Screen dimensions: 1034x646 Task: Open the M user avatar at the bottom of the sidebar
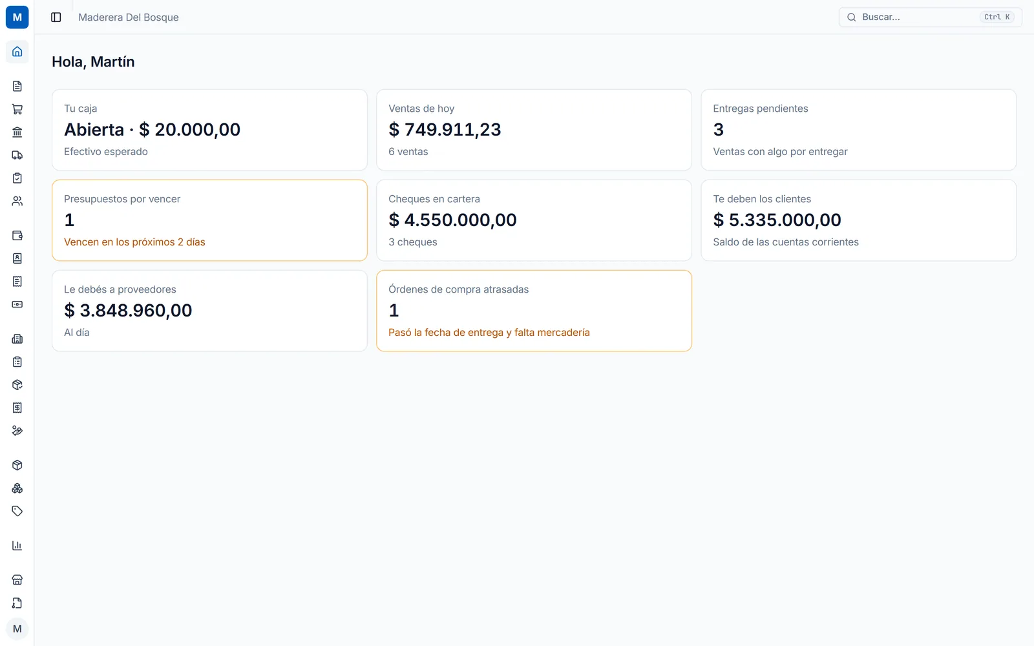pyautogui.click(x=17, y=629)
